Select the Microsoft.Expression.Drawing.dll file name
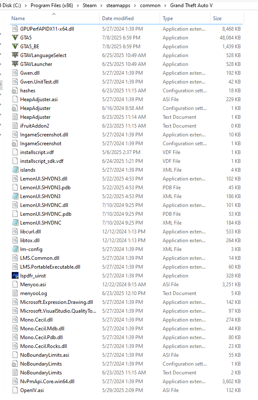Viewport: 258px width, 400px height. coord(56,302)
